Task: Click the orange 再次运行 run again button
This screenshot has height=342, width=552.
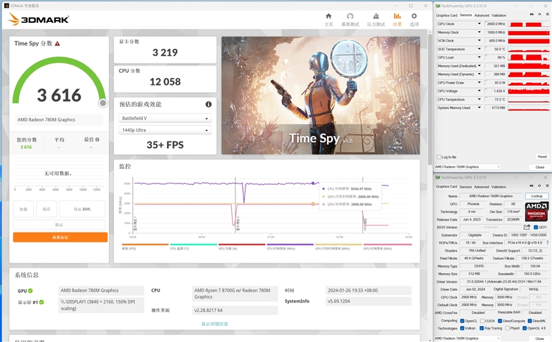Action: pyautogui.click(x=60, y=237)
